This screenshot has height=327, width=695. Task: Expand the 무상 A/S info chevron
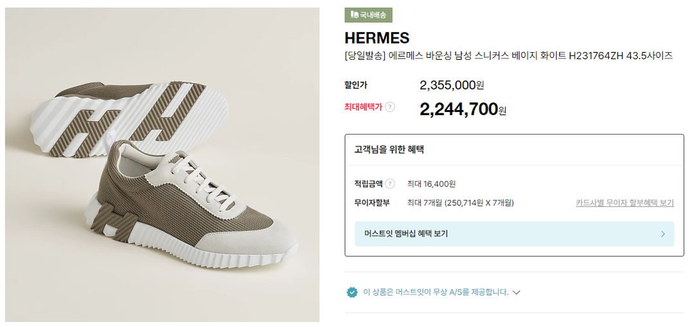pos(516,292)
